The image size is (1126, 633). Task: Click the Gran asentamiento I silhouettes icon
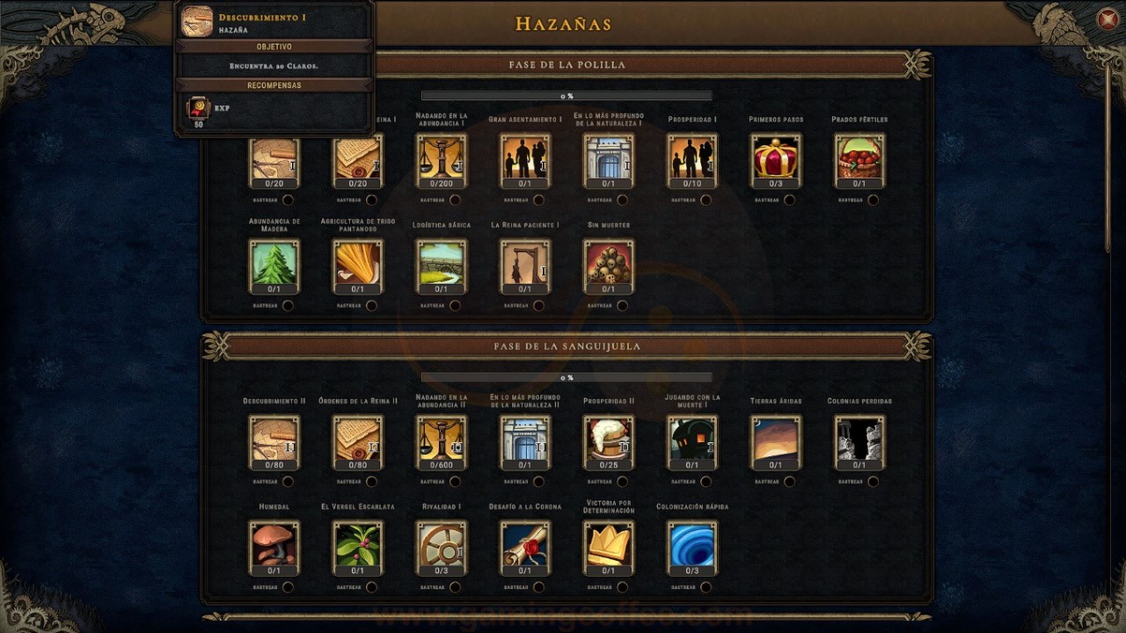(525, 161)
